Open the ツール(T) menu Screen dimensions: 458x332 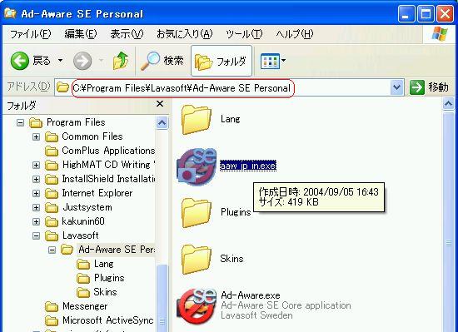244,34
